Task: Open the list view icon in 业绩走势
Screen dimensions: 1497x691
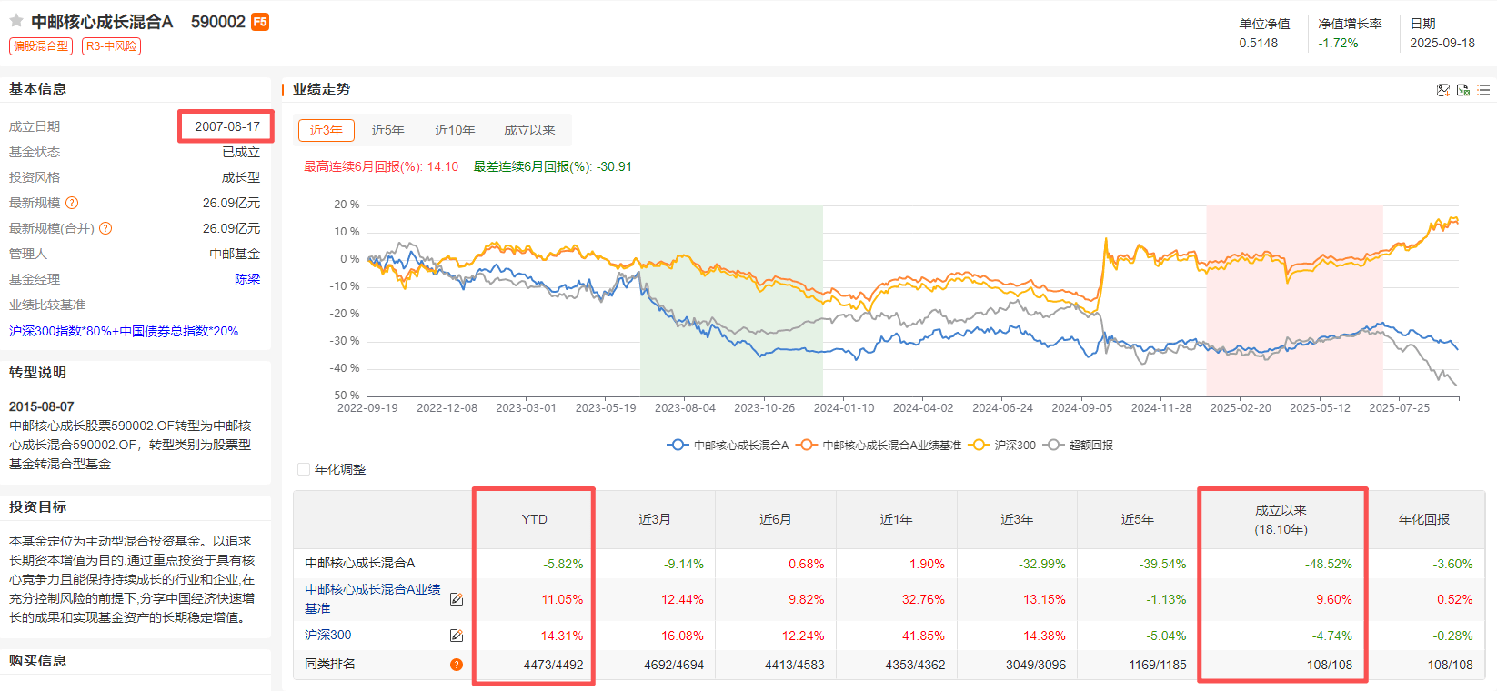Action: coord(1483,90)
